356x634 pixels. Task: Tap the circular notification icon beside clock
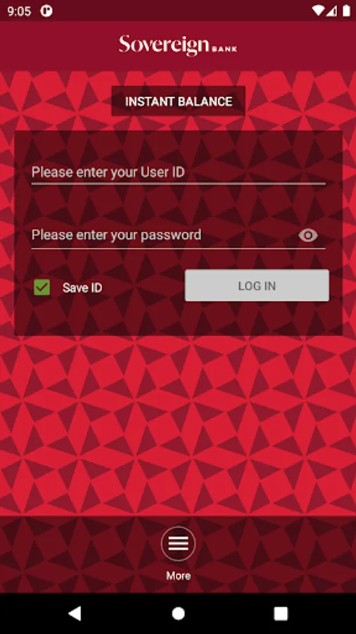[x=46, y=11]
